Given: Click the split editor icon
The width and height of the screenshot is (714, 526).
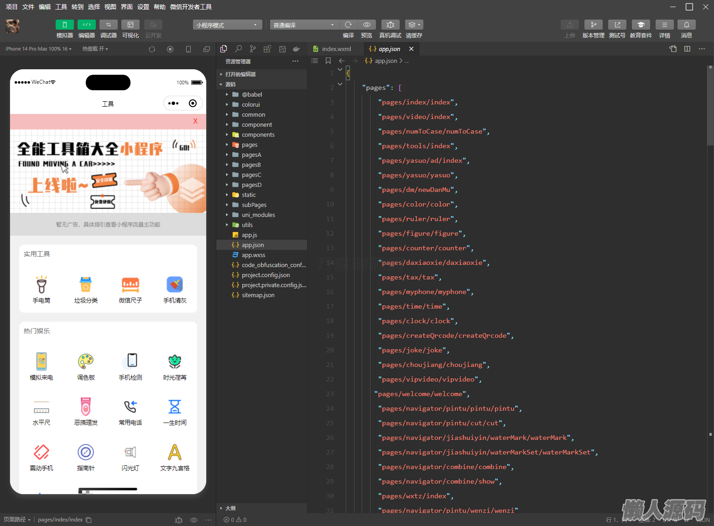Looking at the screenshot, I should 687,49.
